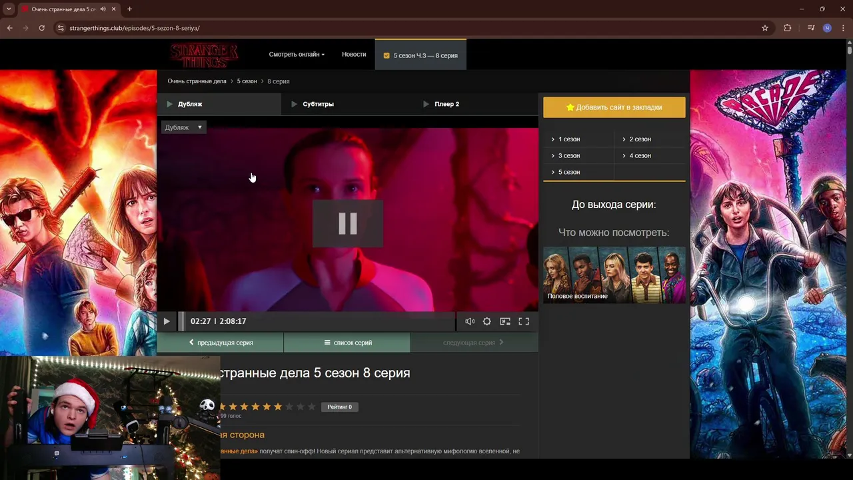Open the player settings gear icon
This screenshot has width=853, height=480.
pos(487,321)
